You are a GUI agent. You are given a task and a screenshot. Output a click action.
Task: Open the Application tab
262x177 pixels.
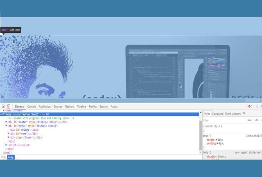(45, 107)
